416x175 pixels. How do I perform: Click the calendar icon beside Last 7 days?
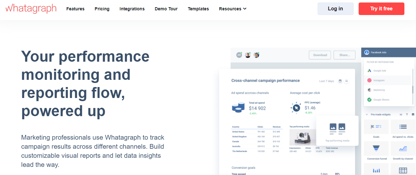[x=340, y=81]
